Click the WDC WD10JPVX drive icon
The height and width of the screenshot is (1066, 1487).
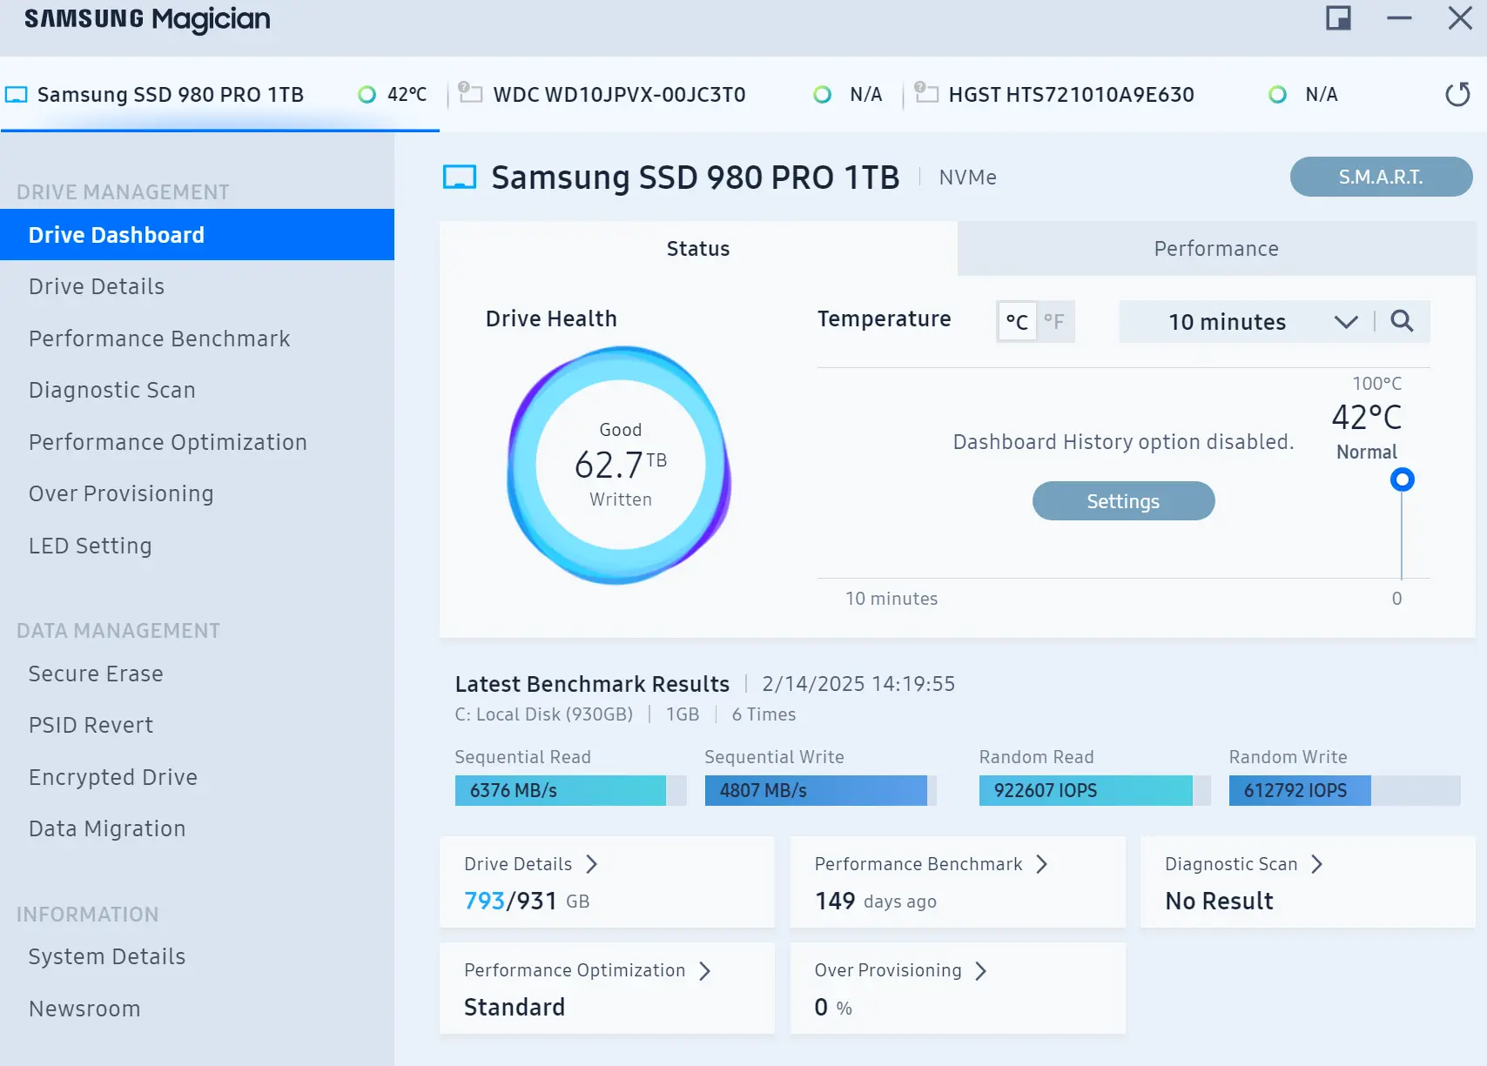[470, 92]
